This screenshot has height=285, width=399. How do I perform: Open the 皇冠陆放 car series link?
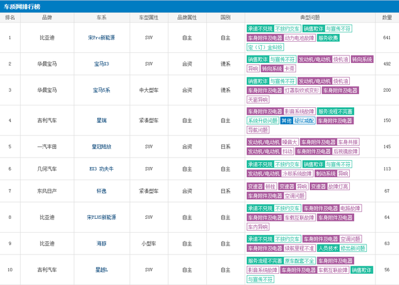click(102, 147)
